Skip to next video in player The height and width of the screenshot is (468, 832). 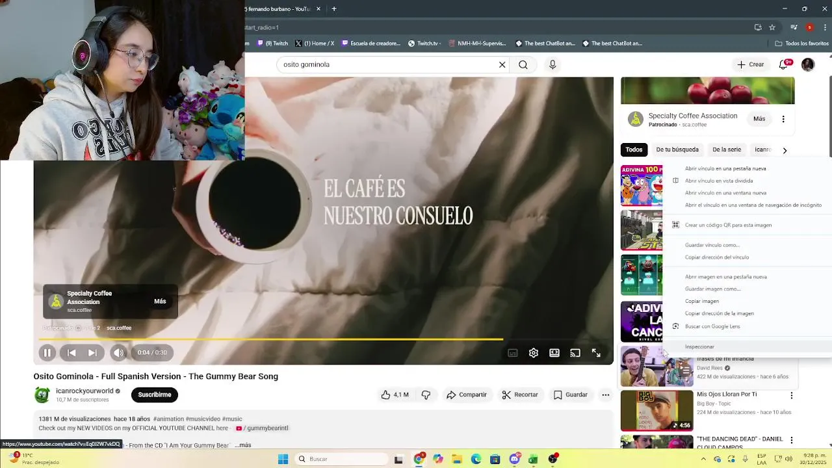92,352
